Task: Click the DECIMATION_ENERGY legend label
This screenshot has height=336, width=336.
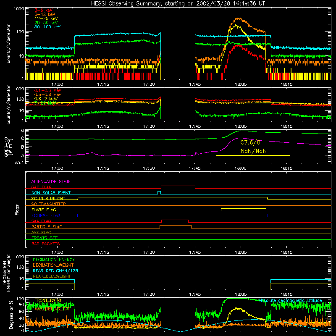Action: pos(54,260)
